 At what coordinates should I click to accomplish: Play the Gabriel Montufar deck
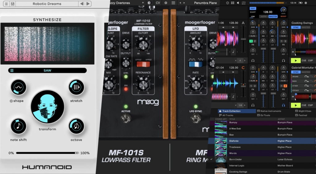(x=296, y=105)
